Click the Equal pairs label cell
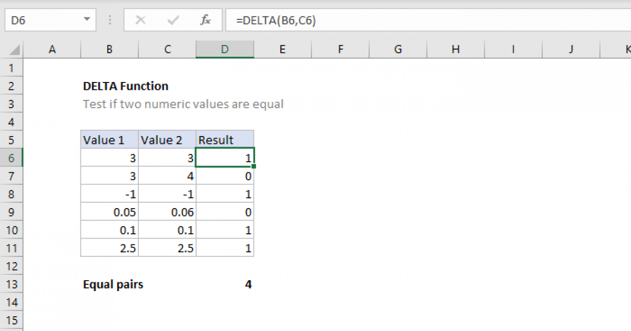The height and width of the screenshot is (331, 631). (x=113, y=284)
